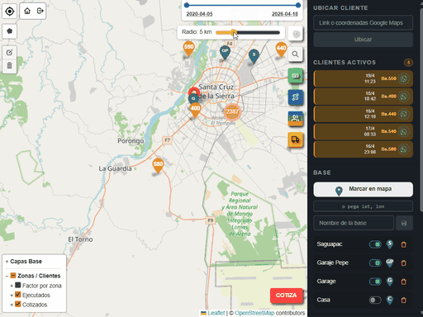Screen dimensions: 423x317
Task: Click the red COTIZA button
Action: pos(287,296)
